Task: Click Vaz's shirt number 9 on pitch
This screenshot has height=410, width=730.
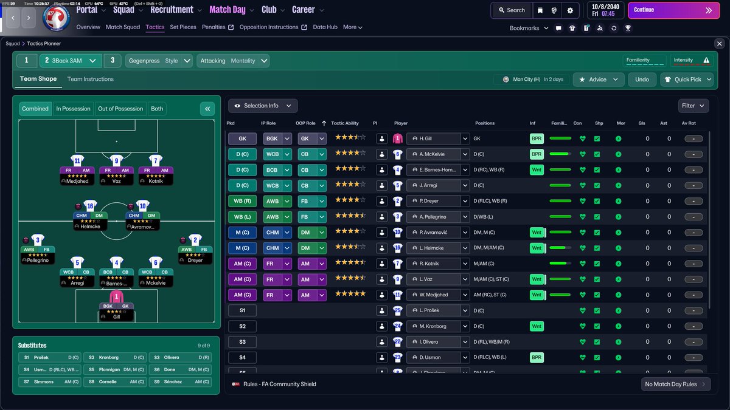Action: (117, 161)
